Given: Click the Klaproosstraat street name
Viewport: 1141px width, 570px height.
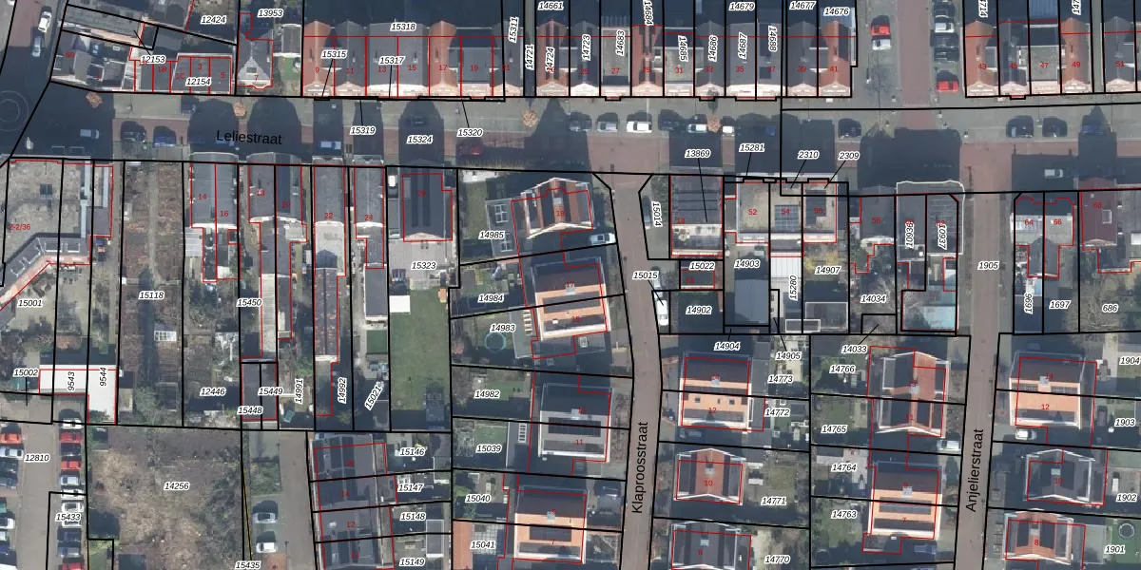Looking at the screenshot, I should pos(638,468).
